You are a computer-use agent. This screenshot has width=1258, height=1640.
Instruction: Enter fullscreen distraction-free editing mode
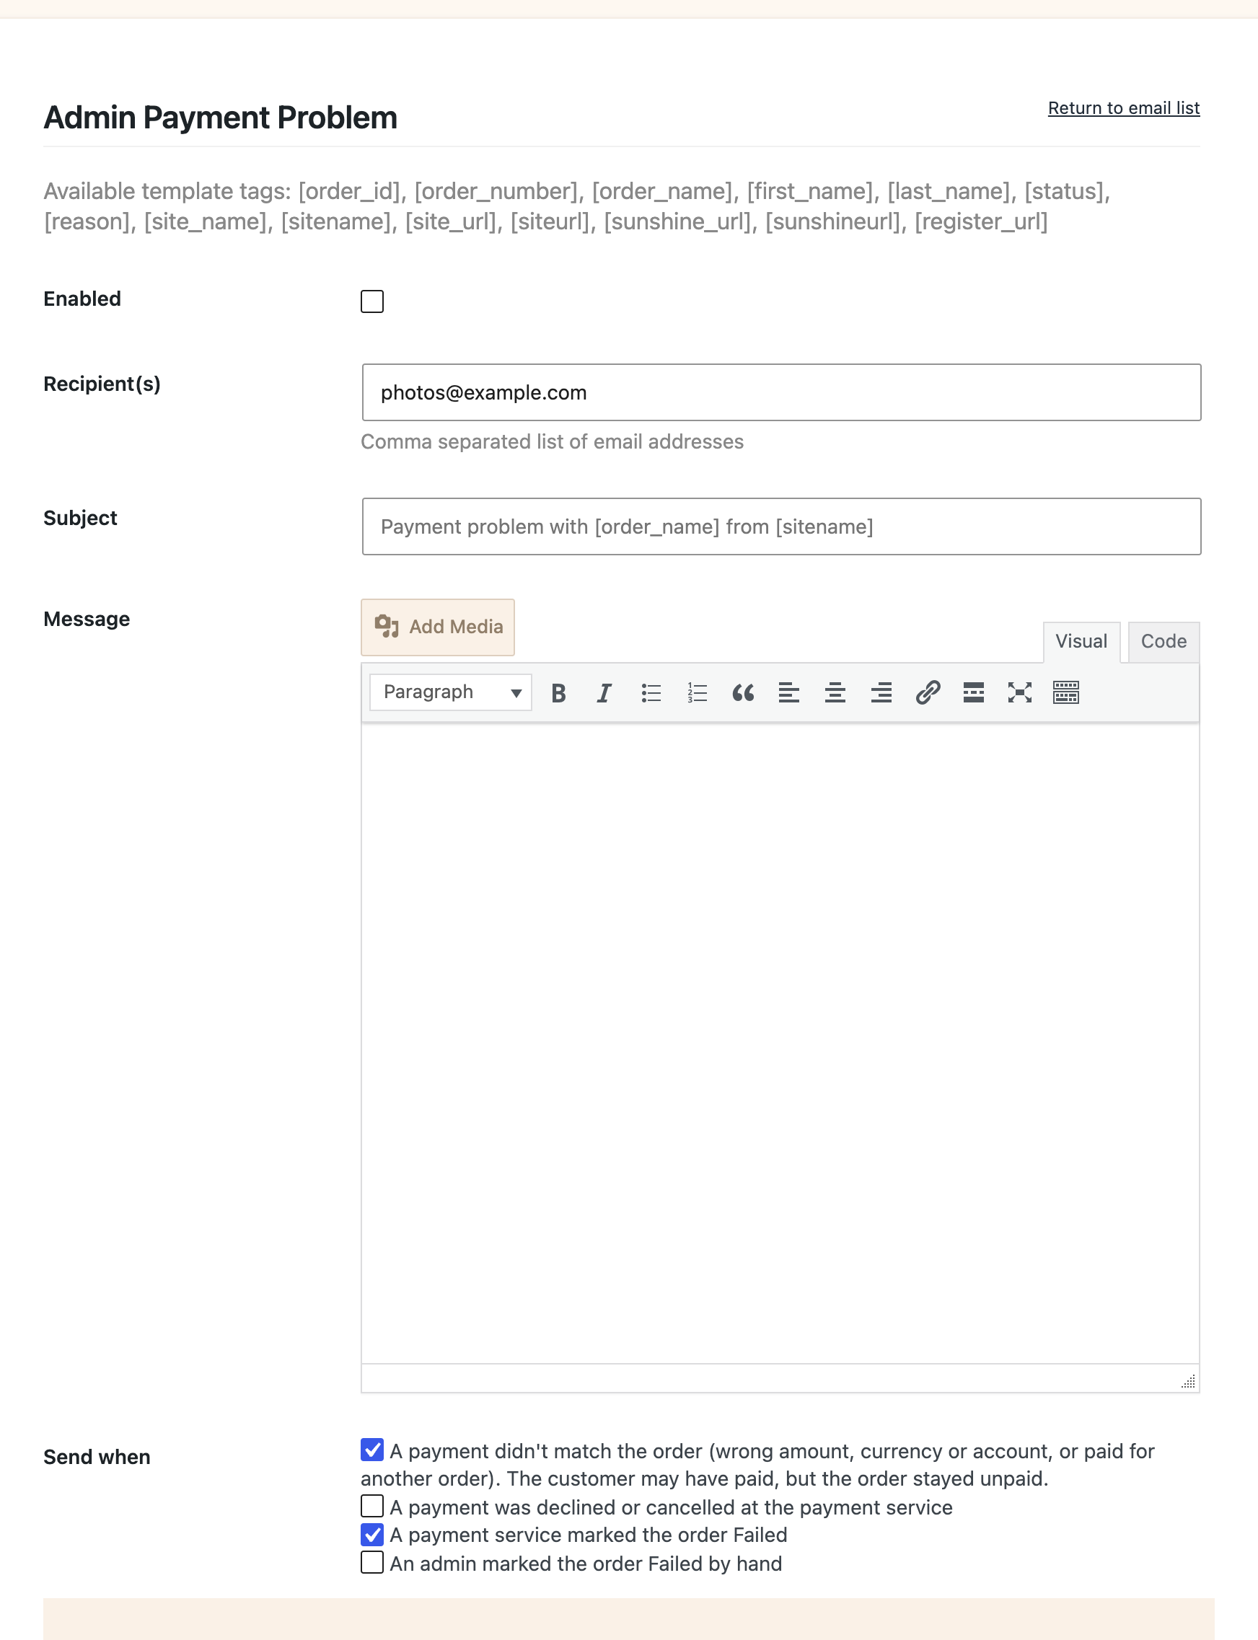click(1020, 692)
